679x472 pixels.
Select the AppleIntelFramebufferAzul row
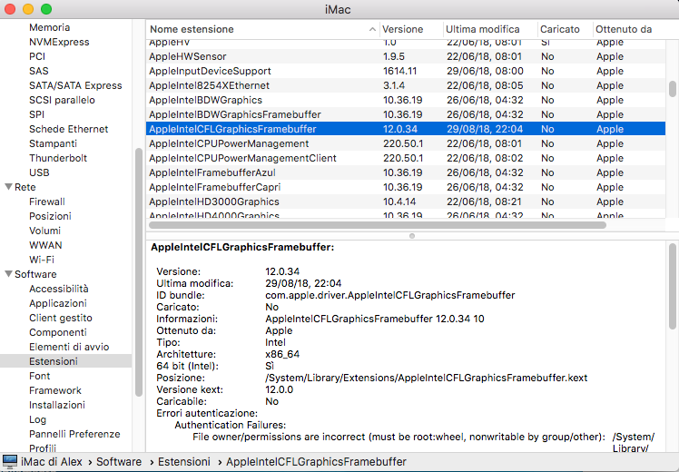click(x=406, y=172)
